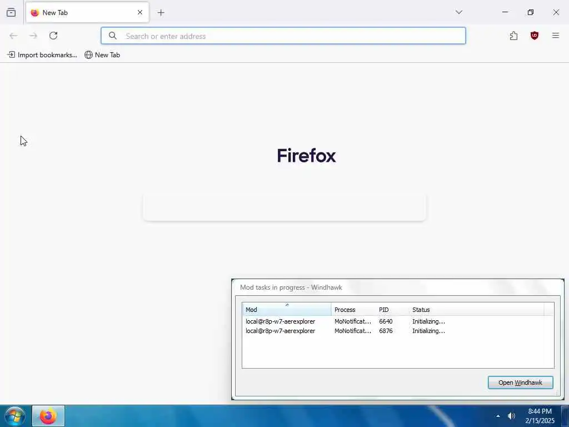
Task: Sort by the PID column header
Action: [393, 310]
